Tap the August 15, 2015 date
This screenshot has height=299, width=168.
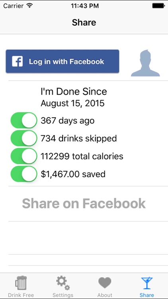tap(72, 103)
